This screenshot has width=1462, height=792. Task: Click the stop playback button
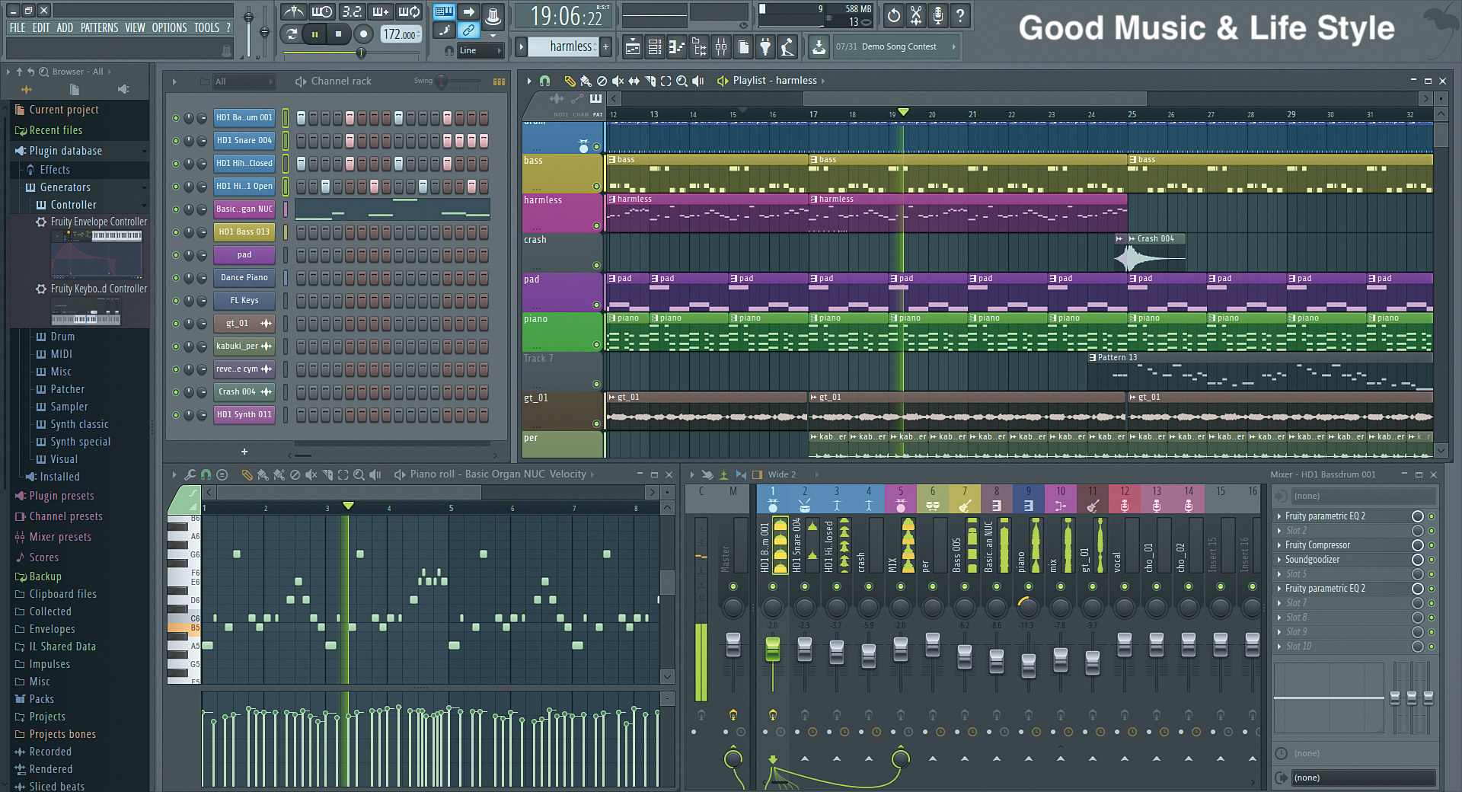(338, 34)
